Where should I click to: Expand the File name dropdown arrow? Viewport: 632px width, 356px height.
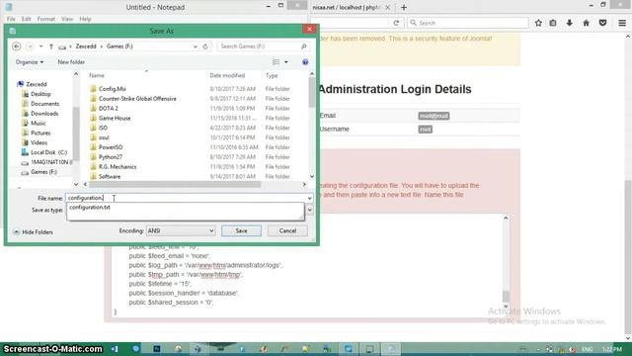309,198
